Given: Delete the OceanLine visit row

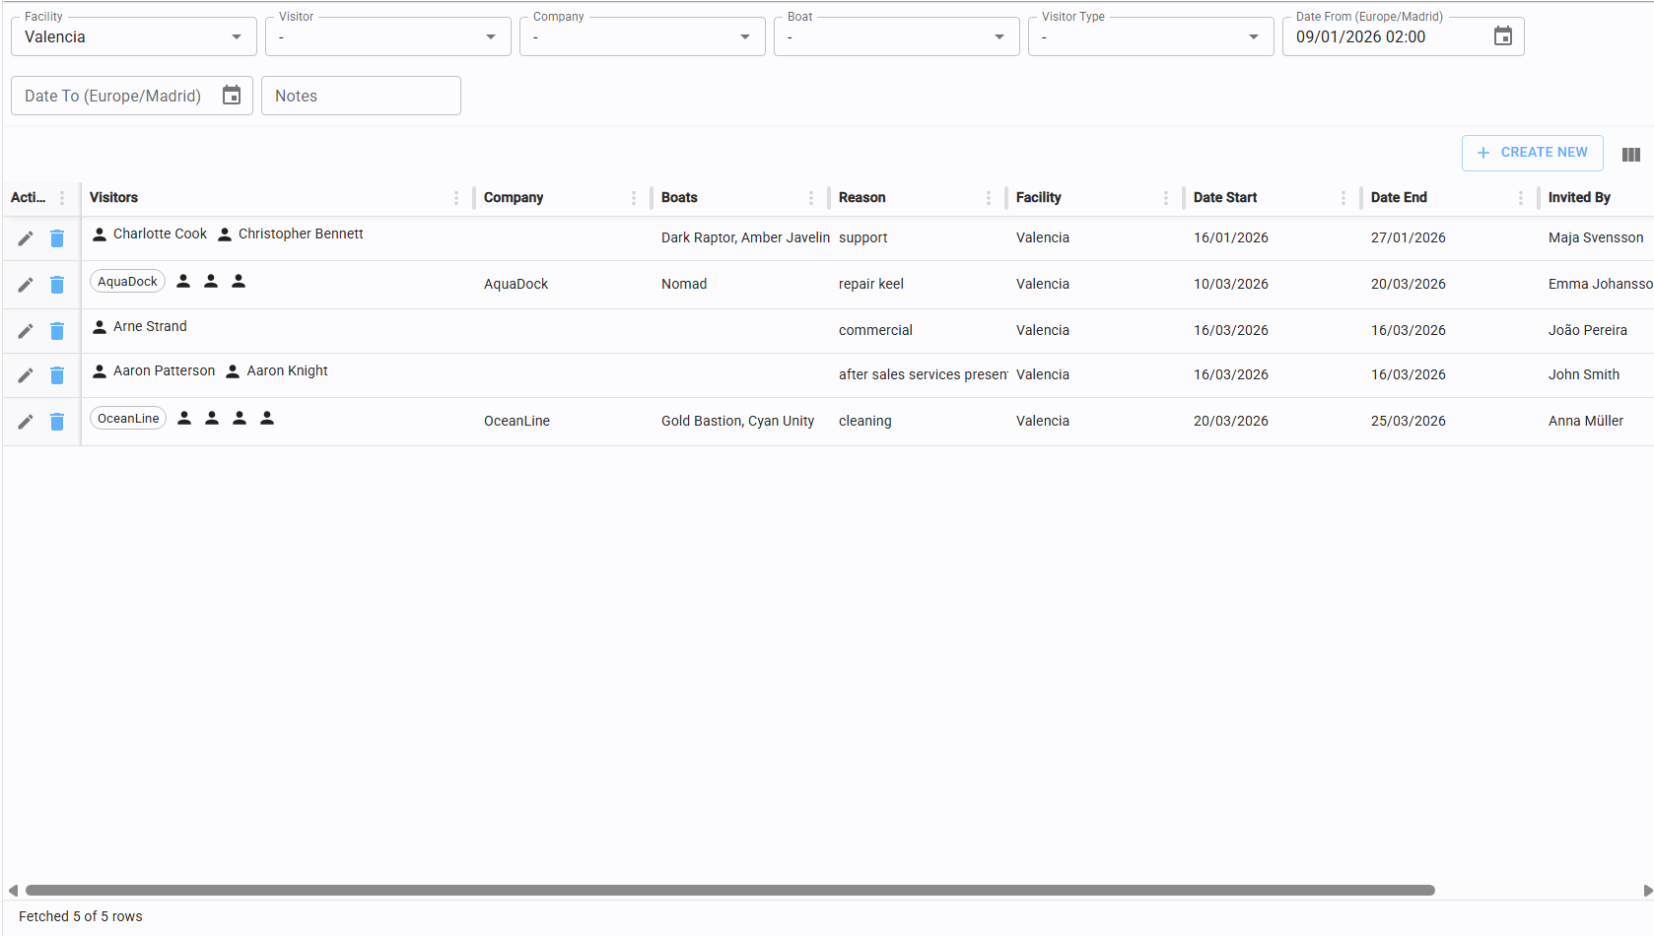Looking at the screenshot, I should 57,422.
